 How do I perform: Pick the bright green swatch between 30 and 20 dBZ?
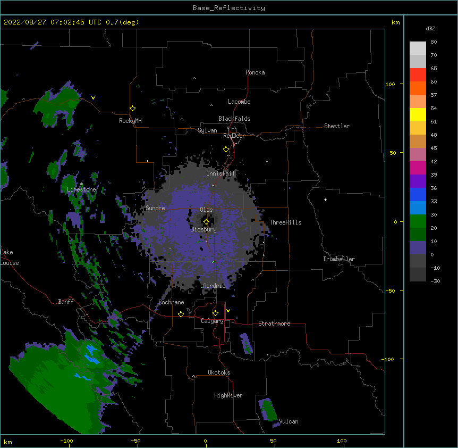tap(418, 221)
